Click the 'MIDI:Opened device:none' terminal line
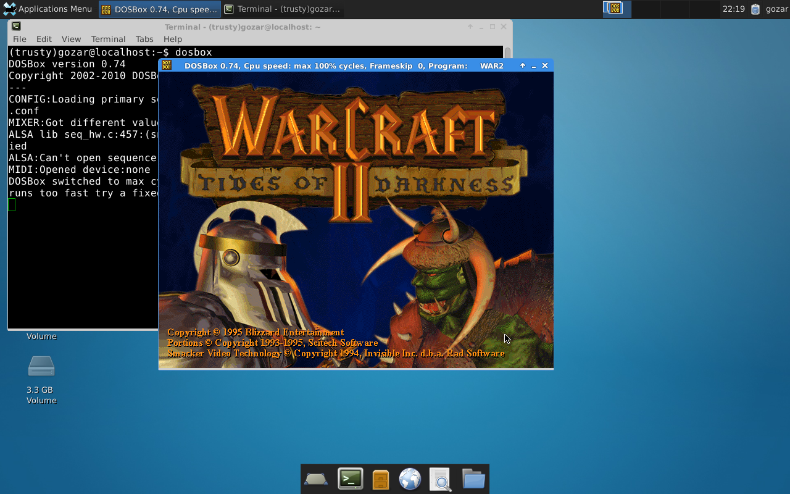The image size is (790, 494). 80,170
